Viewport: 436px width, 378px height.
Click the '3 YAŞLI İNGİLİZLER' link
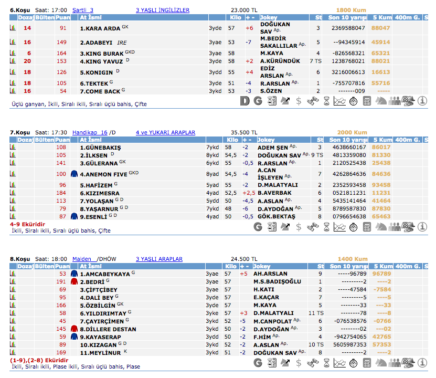(x=163, y=10)
